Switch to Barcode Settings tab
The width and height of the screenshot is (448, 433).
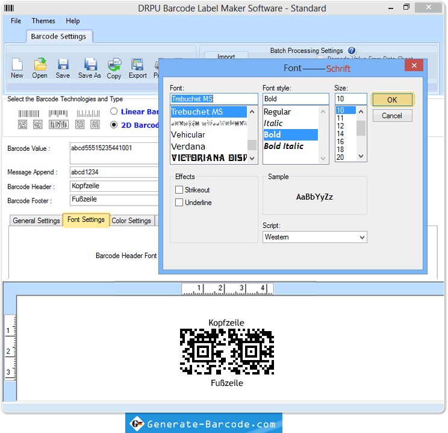click(58, 36)
